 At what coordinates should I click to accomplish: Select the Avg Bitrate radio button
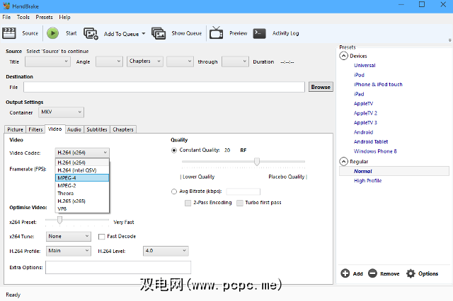[x=174, y=191]
